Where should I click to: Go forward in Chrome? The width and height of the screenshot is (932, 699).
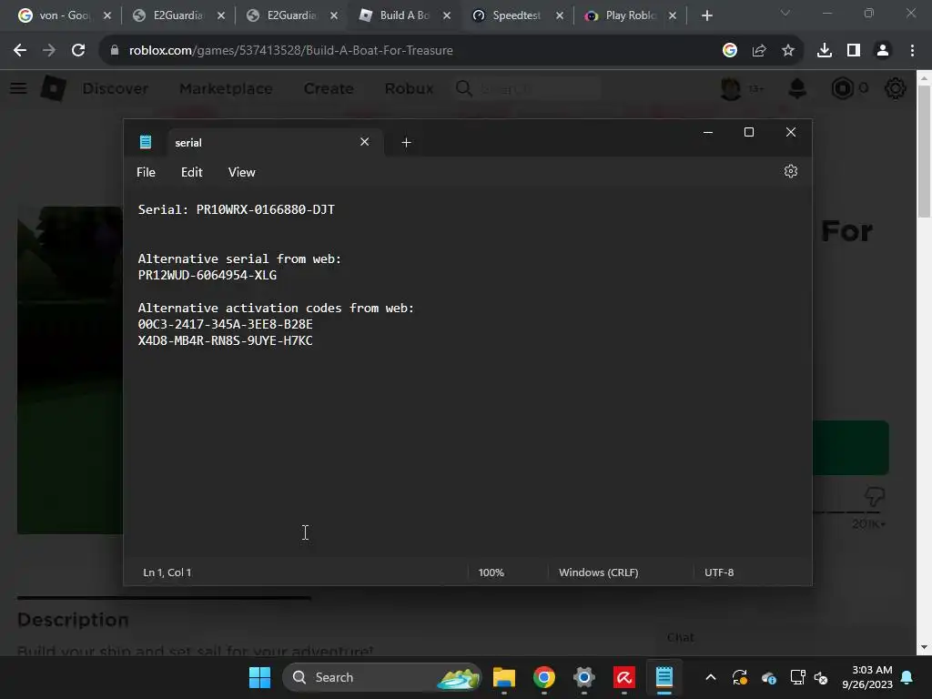point(49,51)
